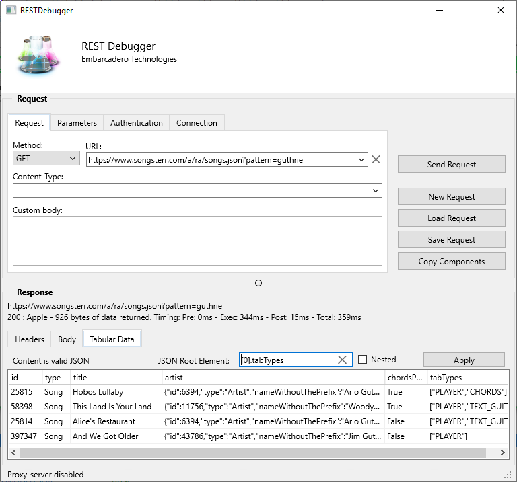517x482 pixels.
Task: Click the circular splitter handle above Response
Action: (258, 283)
